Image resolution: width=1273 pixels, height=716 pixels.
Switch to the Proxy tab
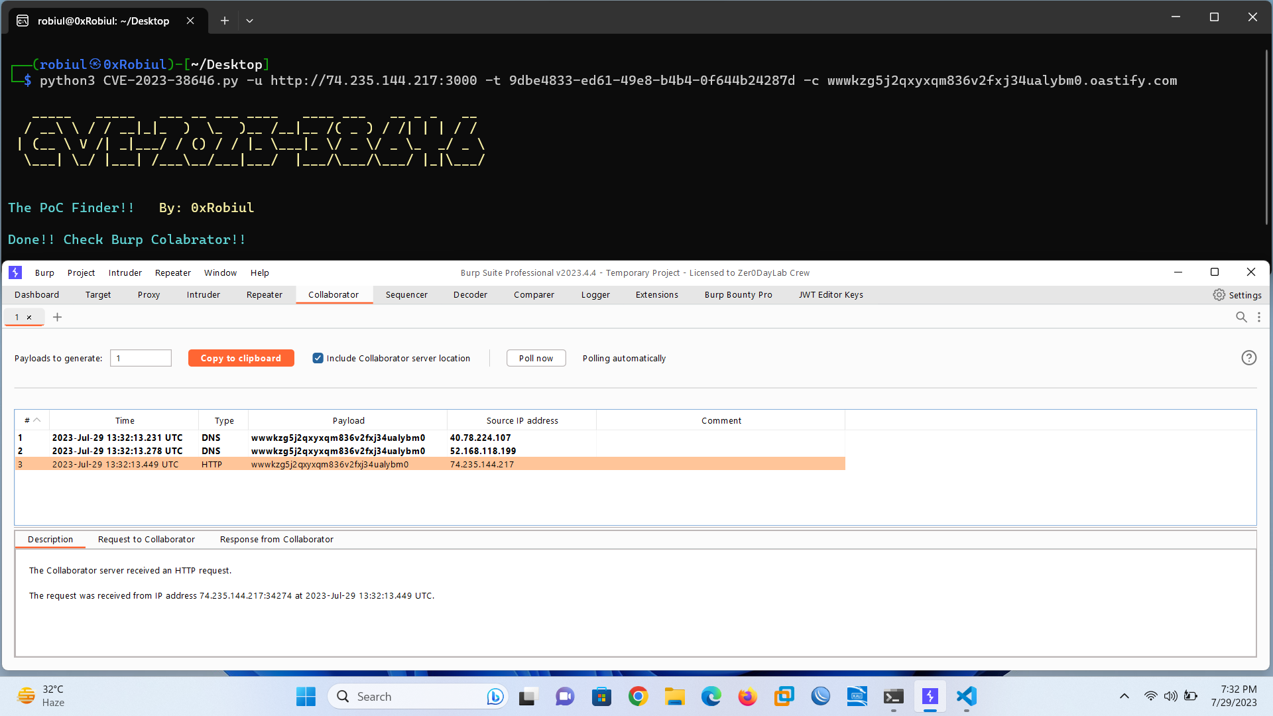[x=149, y=295]
